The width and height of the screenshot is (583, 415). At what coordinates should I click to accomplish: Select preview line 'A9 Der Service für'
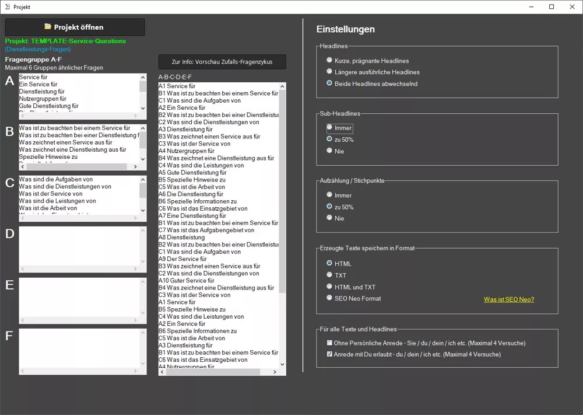click(182, 259)
